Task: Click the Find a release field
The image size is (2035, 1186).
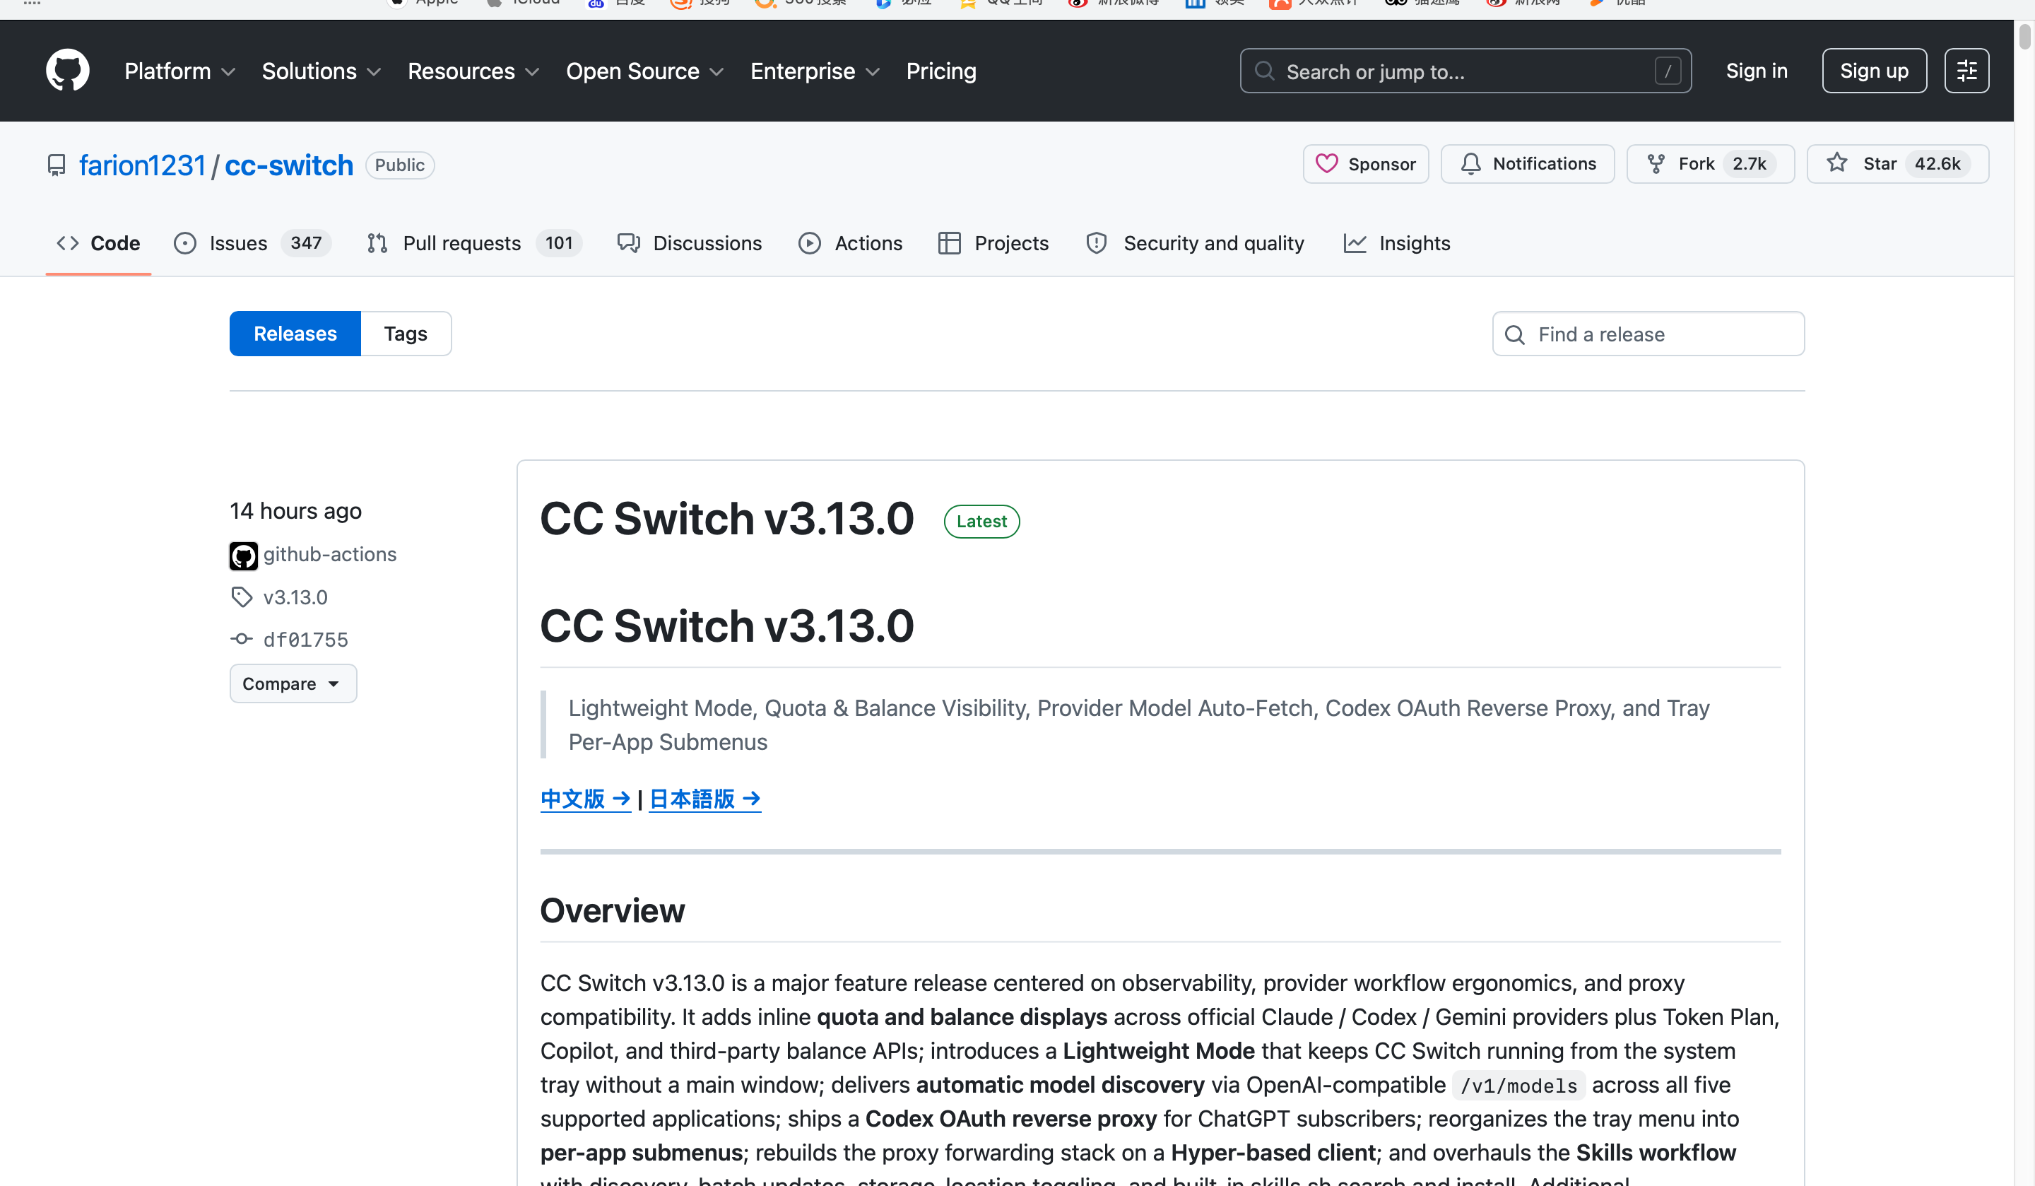Action: (x=1648, y=334)
